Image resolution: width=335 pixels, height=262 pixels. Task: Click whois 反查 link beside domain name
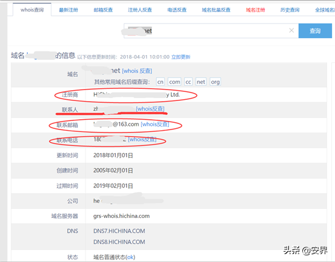pyautogui.click(x=137, y=71)
